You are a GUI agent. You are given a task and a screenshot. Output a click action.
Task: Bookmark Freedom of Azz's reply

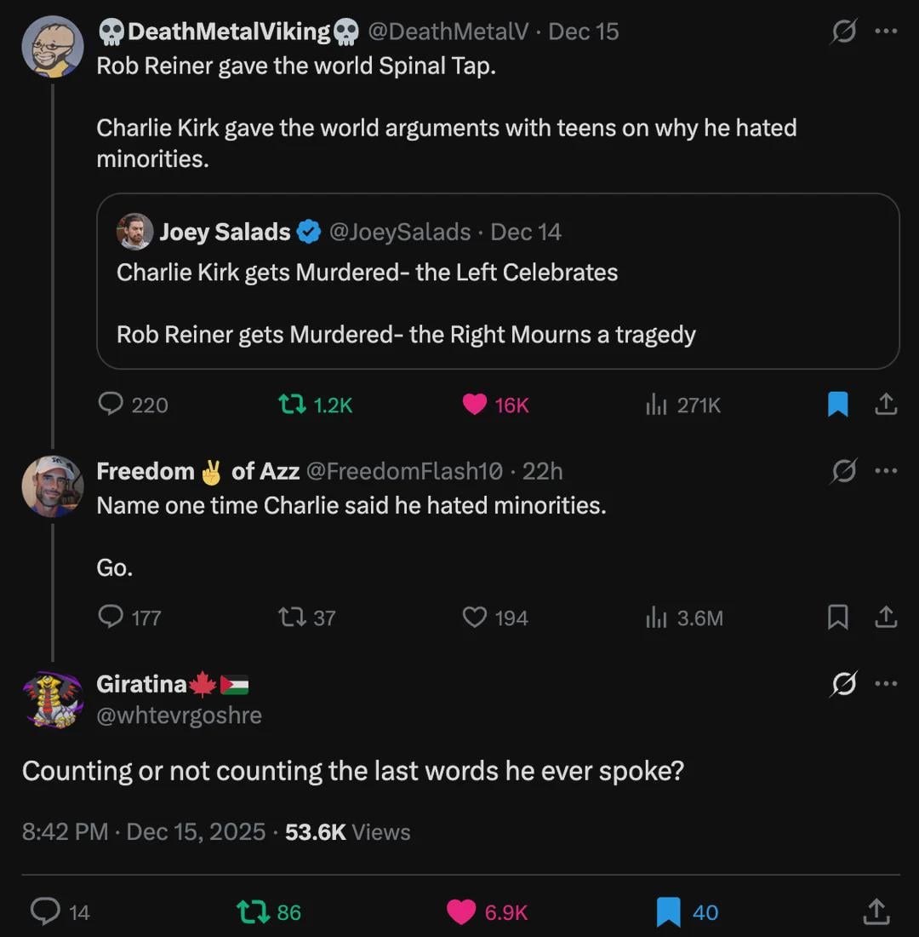838,617
